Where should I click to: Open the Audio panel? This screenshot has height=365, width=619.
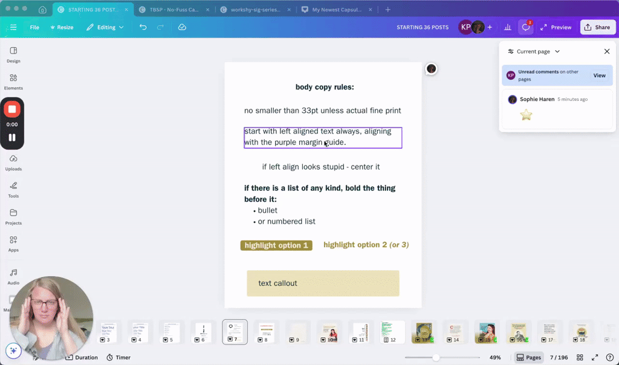[x=13, y=277]
